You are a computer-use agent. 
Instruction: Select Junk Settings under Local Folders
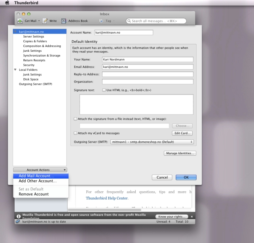point(32,75)
